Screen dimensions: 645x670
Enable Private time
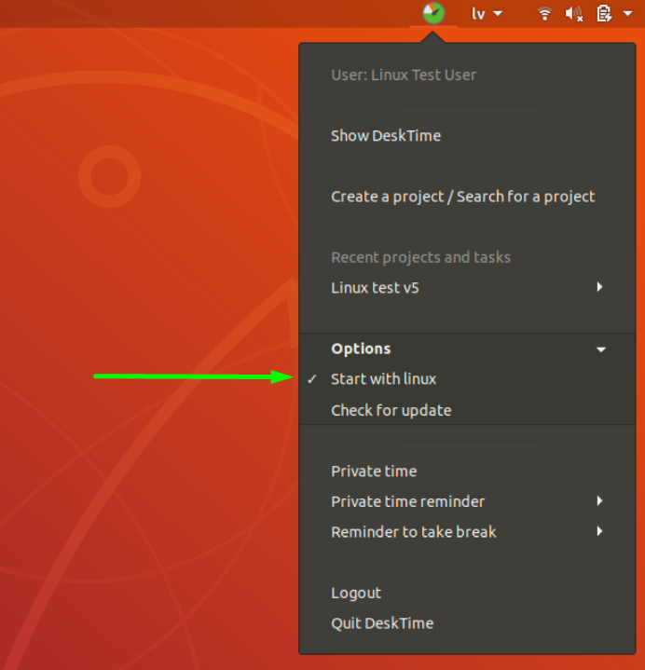tap(467, 472)
